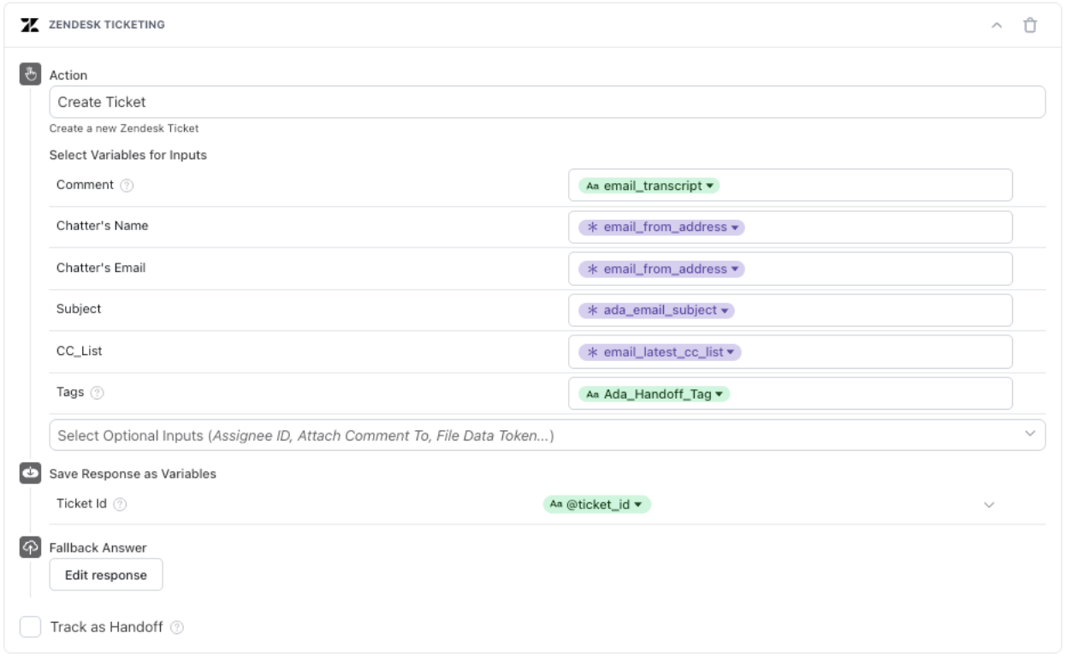Click the @ticket_id variable pill
1066x657 pixels.
597,505
